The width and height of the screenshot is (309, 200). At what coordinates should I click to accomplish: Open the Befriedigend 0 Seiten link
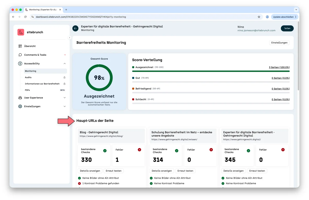[x=280, y=89]
